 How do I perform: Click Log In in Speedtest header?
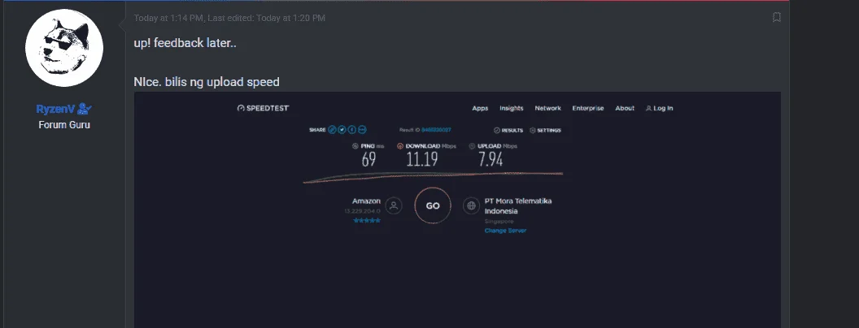(659, 108)
